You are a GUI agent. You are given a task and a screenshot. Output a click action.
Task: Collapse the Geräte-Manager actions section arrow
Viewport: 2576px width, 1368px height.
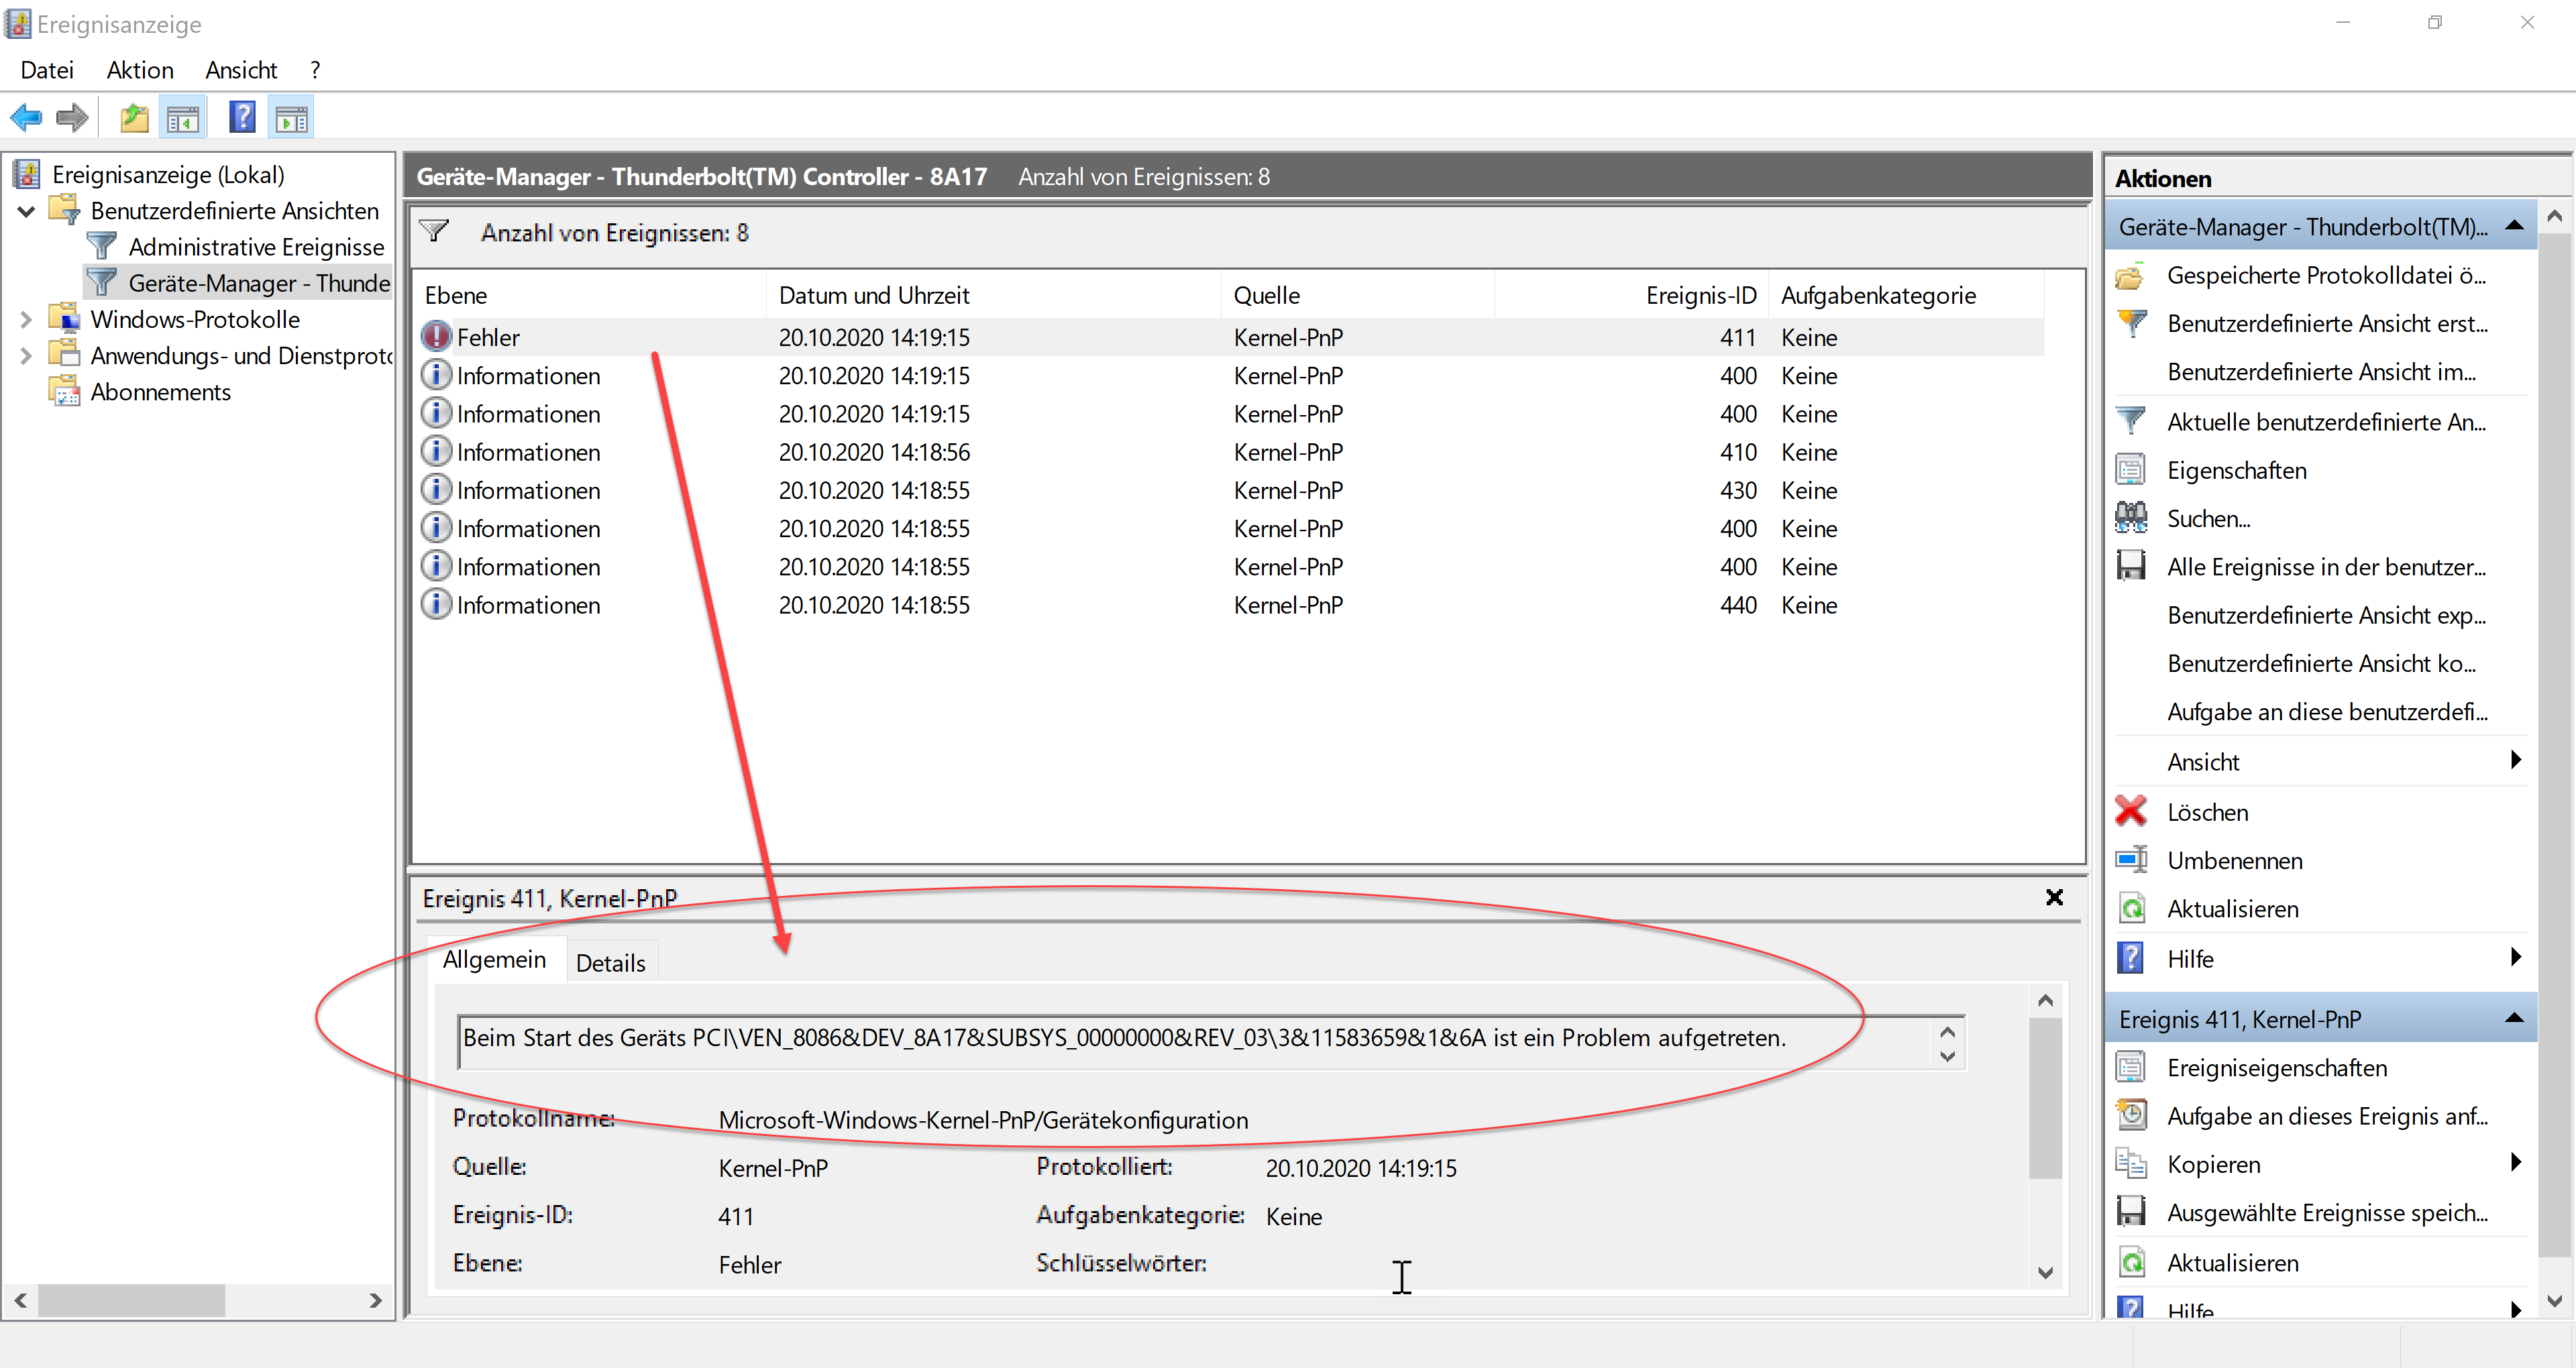(x=2515, y=226)
